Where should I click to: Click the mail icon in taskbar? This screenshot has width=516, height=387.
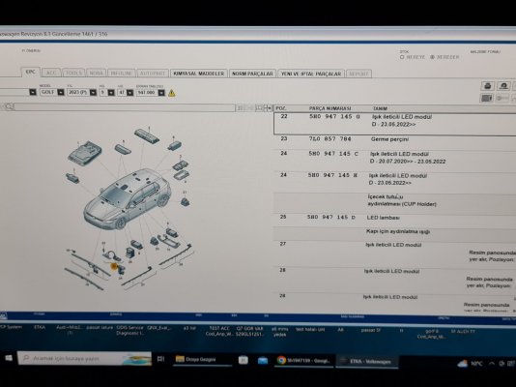pyautogui.click(x=263, y=360)
